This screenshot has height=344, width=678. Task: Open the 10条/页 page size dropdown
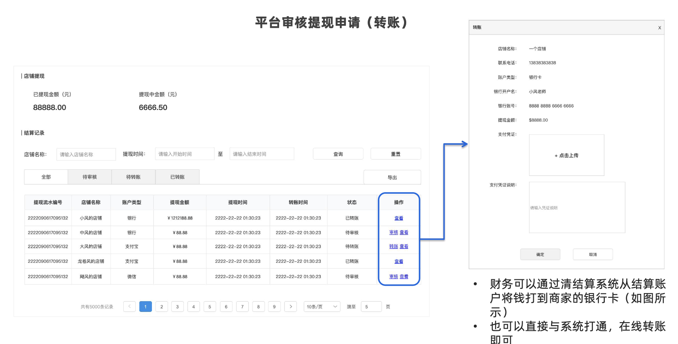(x=322, y=306)
